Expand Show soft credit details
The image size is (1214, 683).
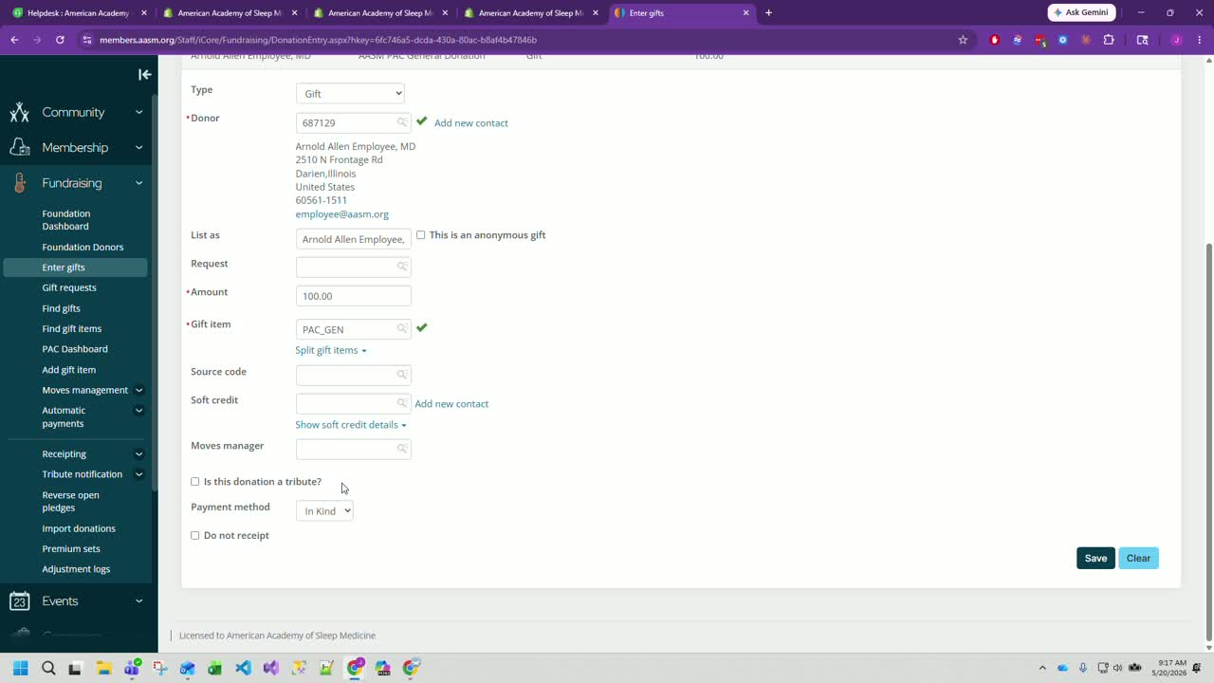[x=351, y=425]
